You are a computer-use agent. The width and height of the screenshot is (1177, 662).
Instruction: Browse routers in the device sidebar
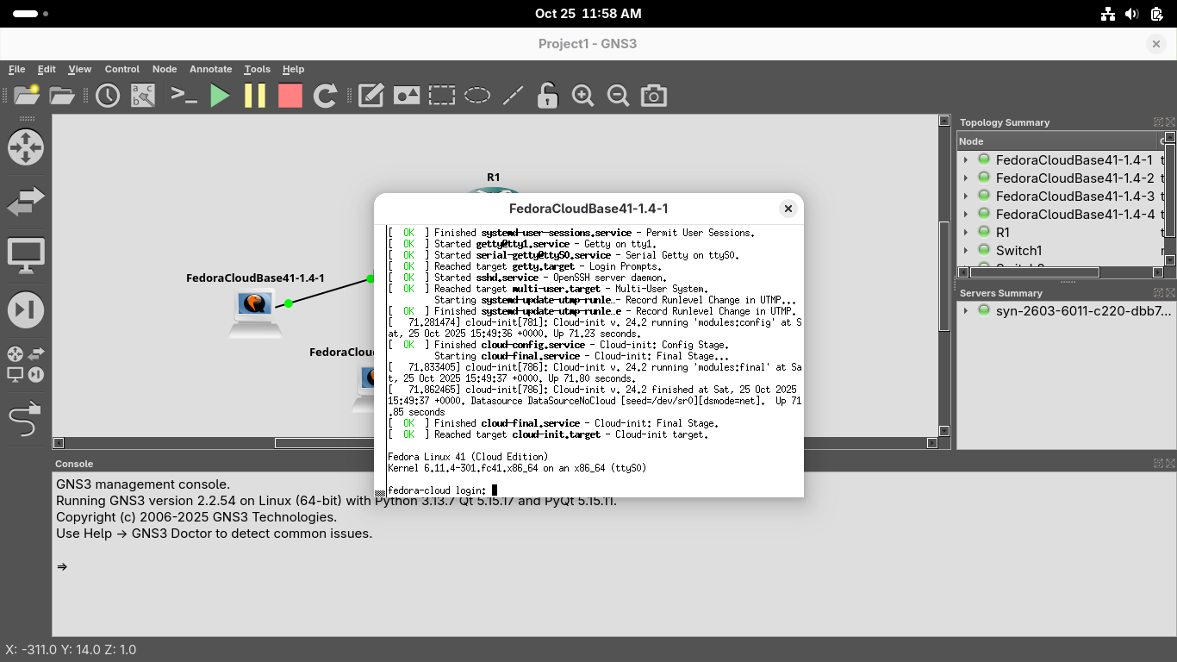[26, 147]
